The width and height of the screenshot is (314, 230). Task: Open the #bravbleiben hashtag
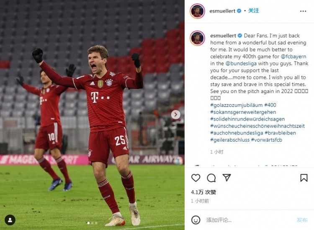[280, 133]
